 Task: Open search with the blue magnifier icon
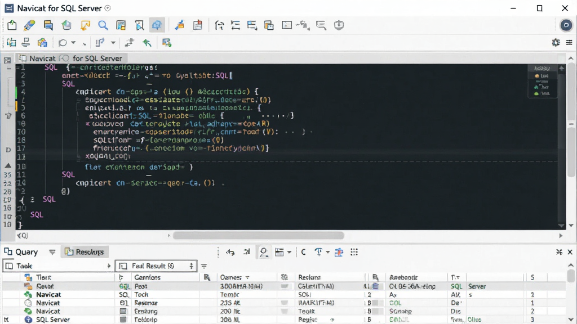pos(103,25)
